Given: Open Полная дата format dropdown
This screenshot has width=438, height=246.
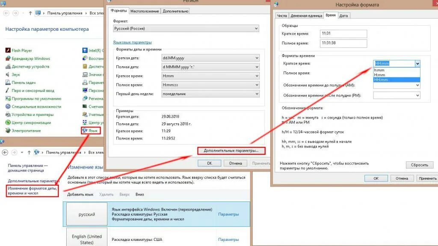Looking at the screenshot, I should point(210,67).
